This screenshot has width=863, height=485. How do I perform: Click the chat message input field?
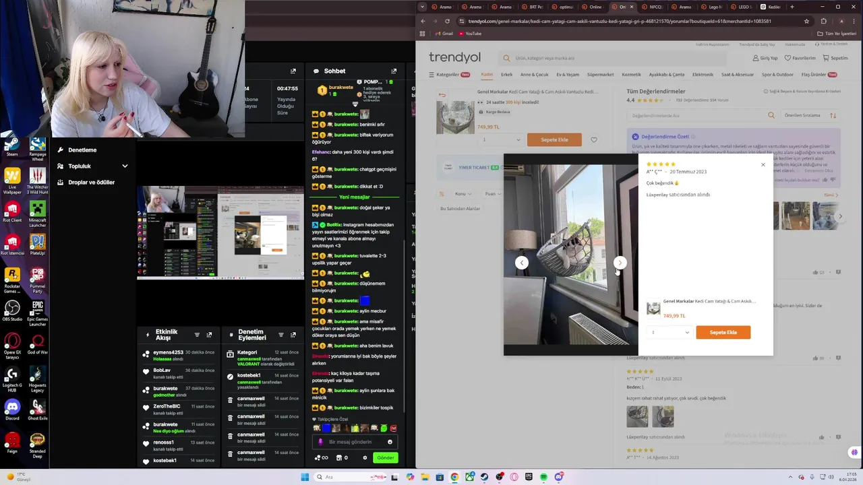[355, 442]
